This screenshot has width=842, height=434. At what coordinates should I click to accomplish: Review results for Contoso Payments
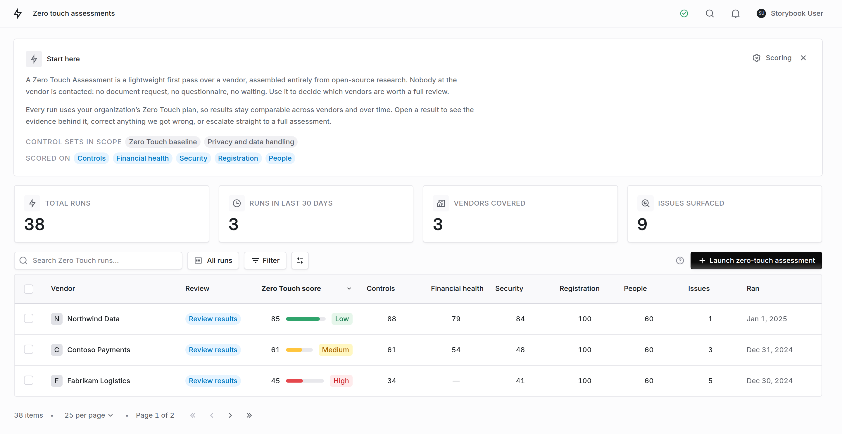pyautogui.click(x=213, y=350)
